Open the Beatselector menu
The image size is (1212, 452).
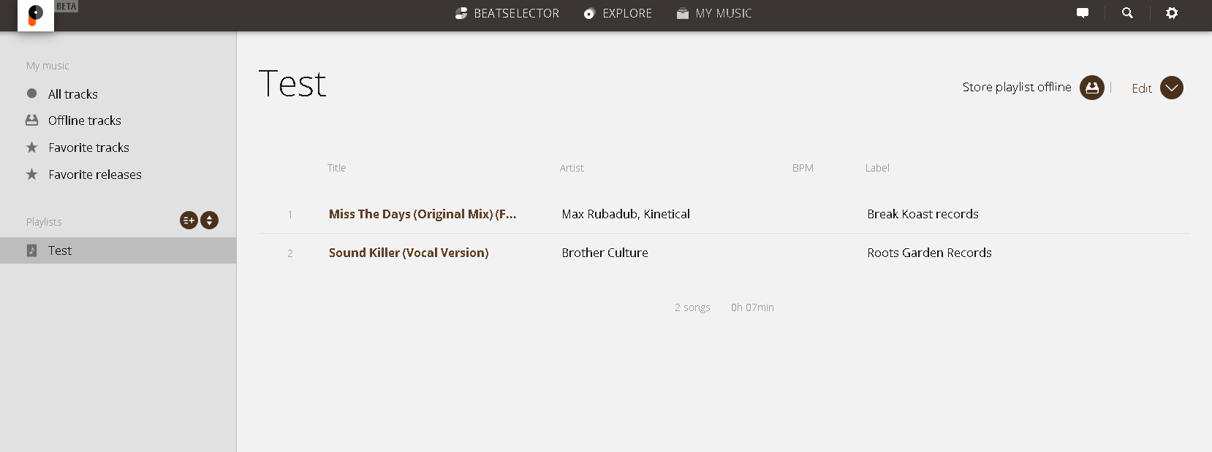click(507, 13)
